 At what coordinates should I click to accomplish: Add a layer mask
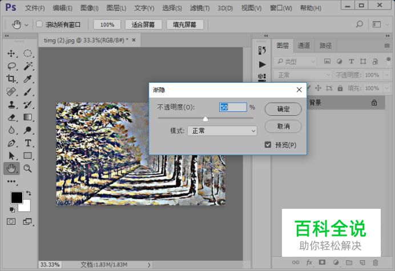tap(322, 262)
